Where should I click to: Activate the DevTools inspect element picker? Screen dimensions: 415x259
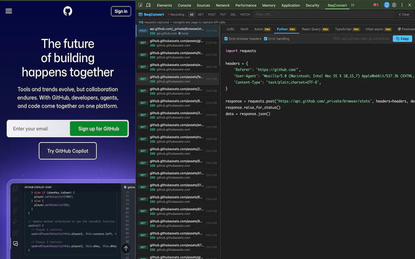pos(140,5)
